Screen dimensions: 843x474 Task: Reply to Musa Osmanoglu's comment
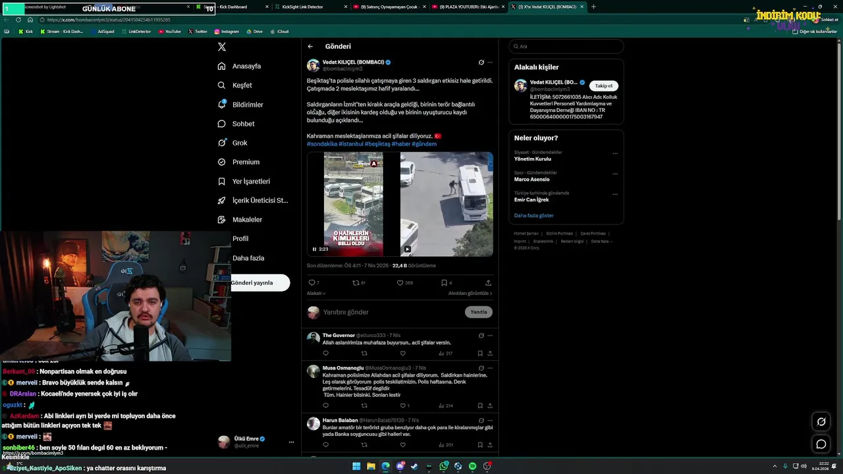pyautogui.click(x=325, y=406)
